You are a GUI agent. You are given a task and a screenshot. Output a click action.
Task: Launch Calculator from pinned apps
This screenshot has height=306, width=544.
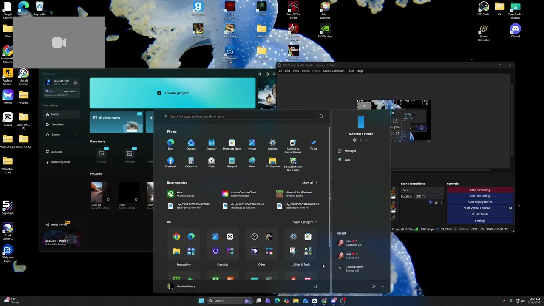click(x=191, y=162)
